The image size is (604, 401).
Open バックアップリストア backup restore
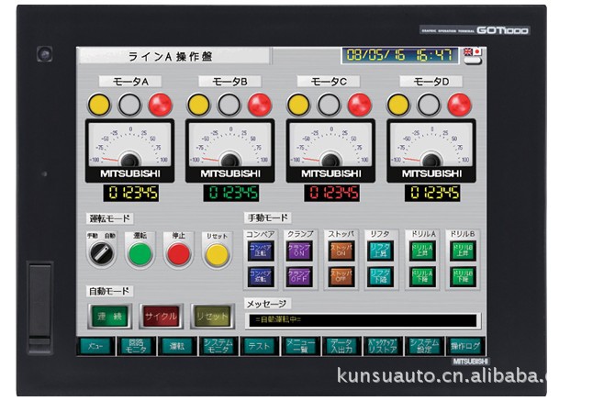coord(383,346)
